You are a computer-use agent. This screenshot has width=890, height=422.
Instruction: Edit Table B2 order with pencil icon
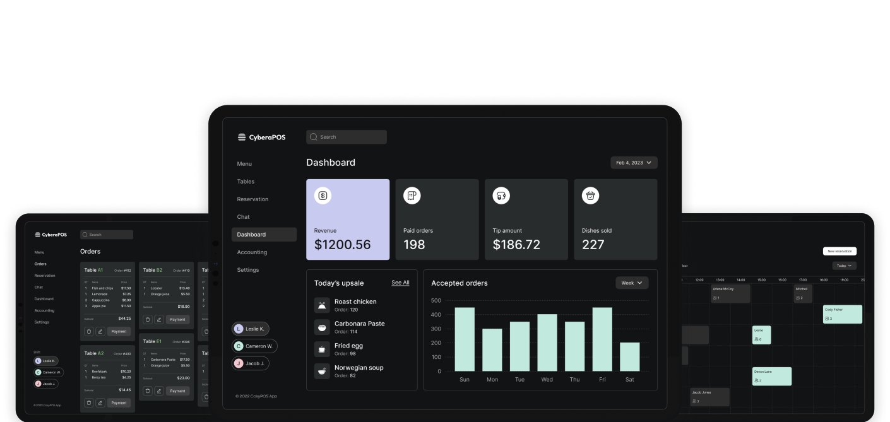click(159, 319)
